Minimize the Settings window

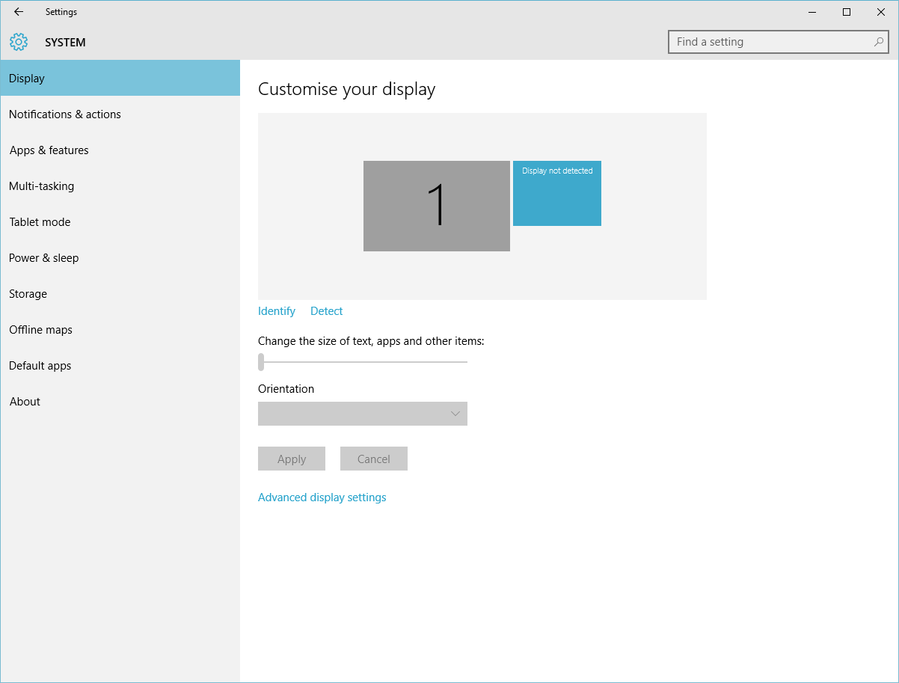812,12
